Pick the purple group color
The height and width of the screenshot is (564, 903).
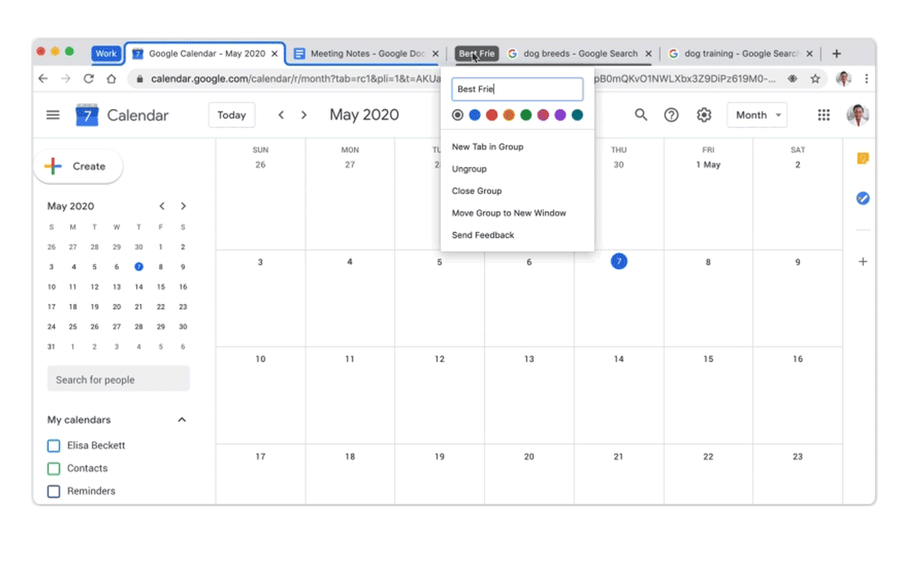[560, 115]
